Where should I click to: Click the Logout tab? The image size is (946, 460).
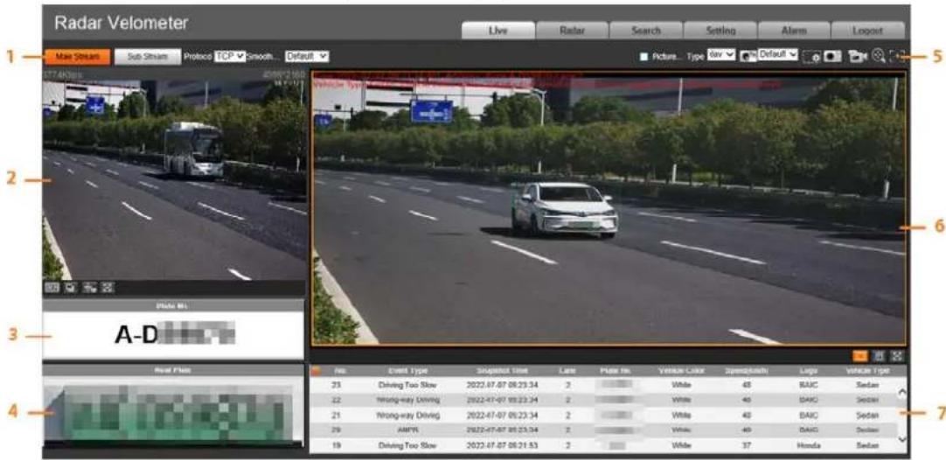[x=867, y=31]
